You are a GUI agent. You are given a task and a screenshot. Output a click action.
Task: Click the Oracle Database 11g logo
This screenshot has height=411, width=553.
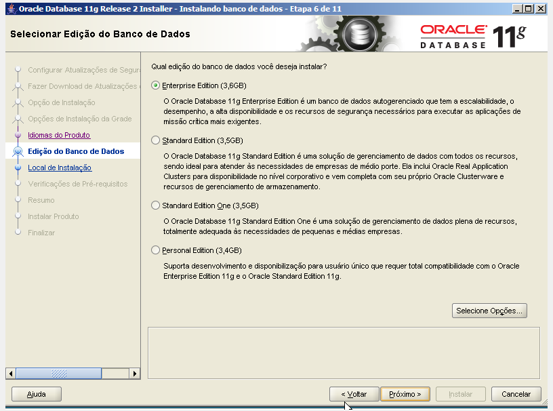click(473, 37)
